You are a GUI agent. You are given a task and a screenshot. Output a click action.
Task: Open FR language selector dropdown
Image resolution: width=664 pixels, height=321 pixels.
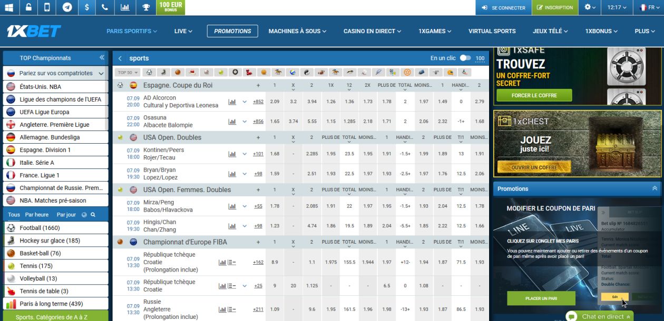648,7
